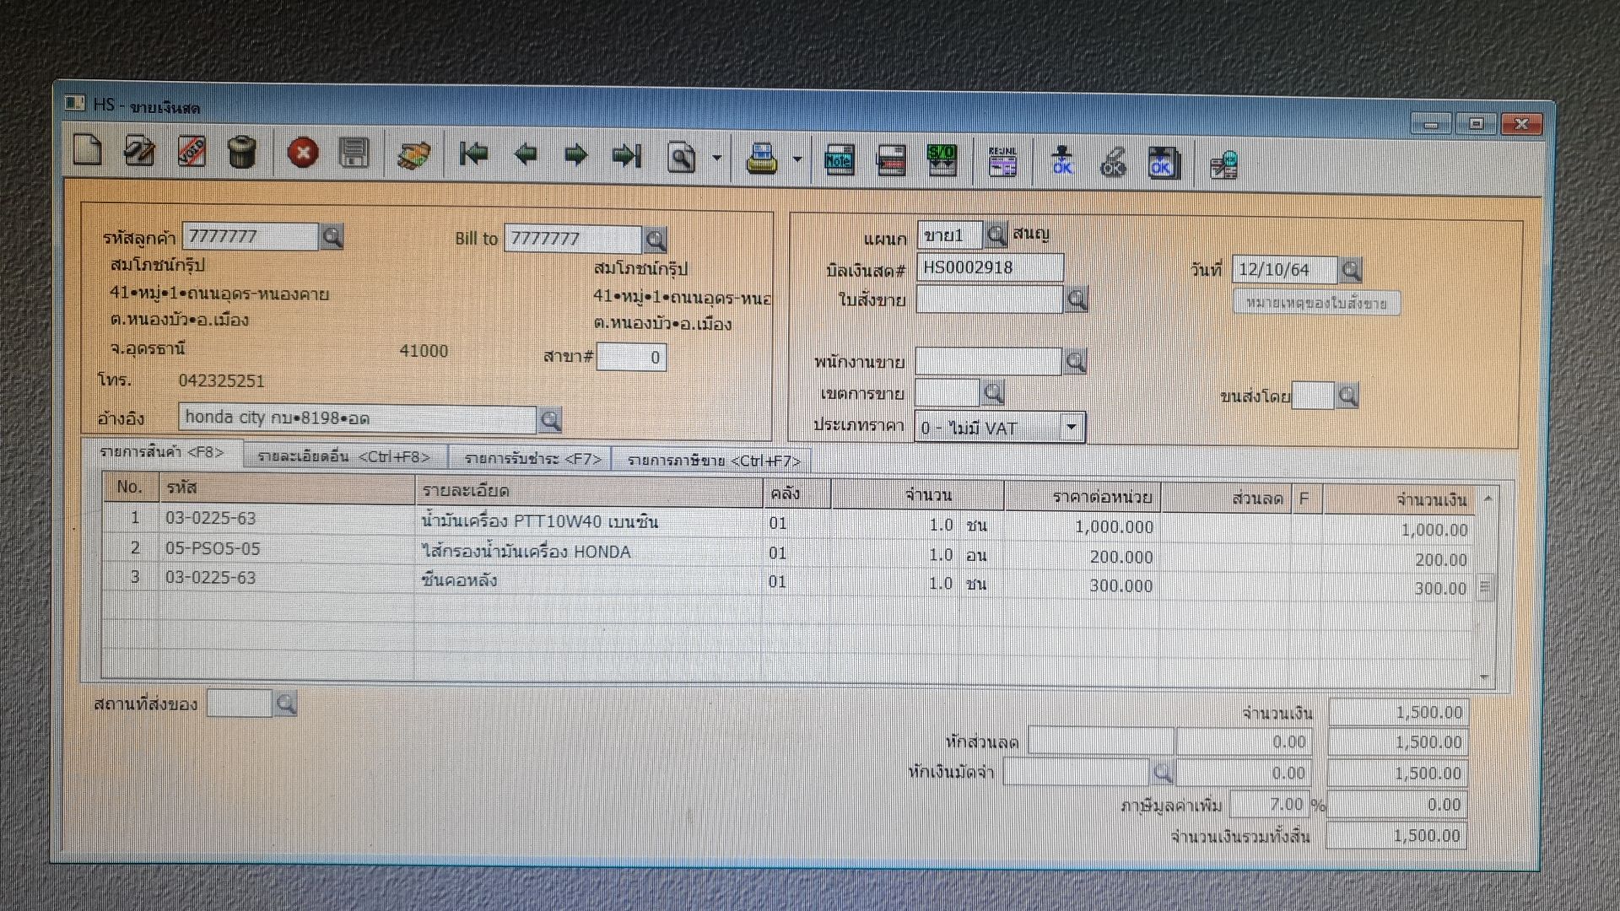This screenshot has height=911, width=1620.
Task: Click the พนักงานขาย lookup magnifier
Action: point(1075,362)
